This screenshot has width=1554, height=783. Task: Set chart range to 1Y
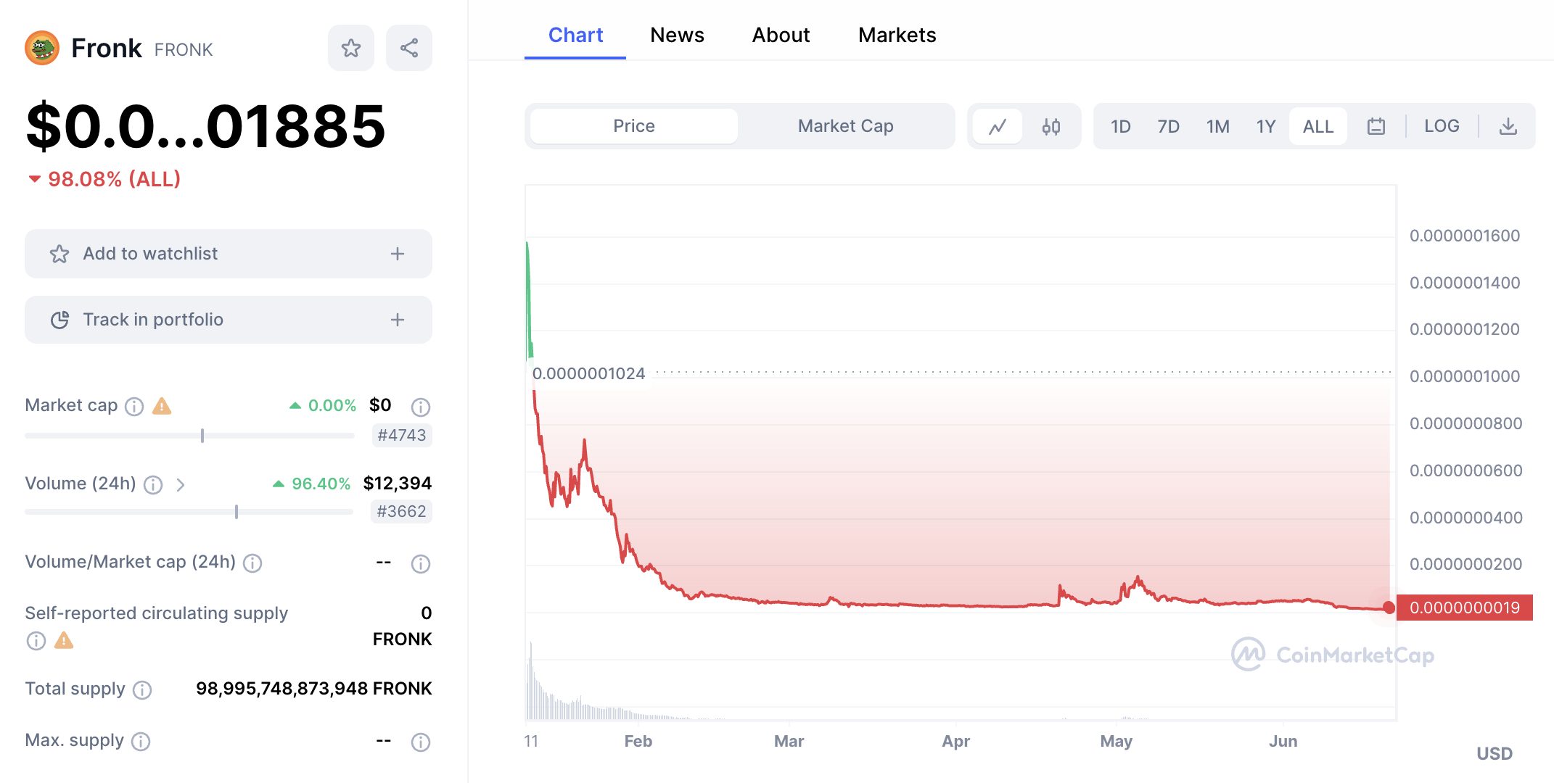[1266, 126]
